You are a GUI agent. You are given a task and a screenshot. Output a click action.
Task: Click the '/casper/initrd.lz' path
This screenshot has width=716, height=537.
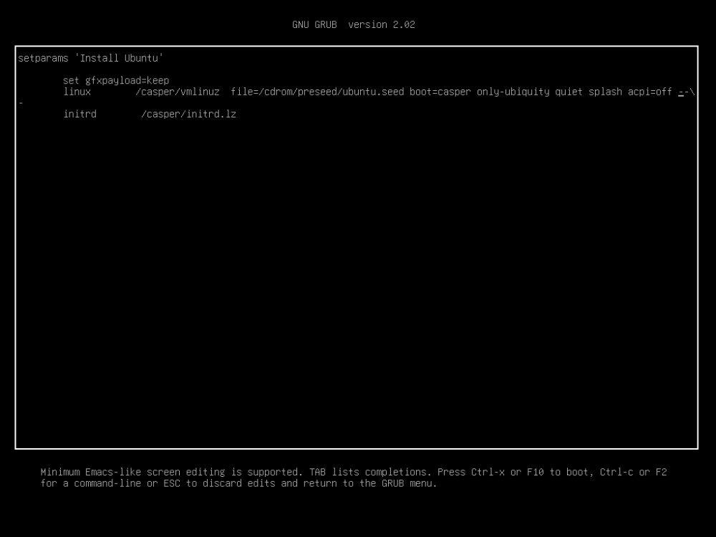(188, 114)
